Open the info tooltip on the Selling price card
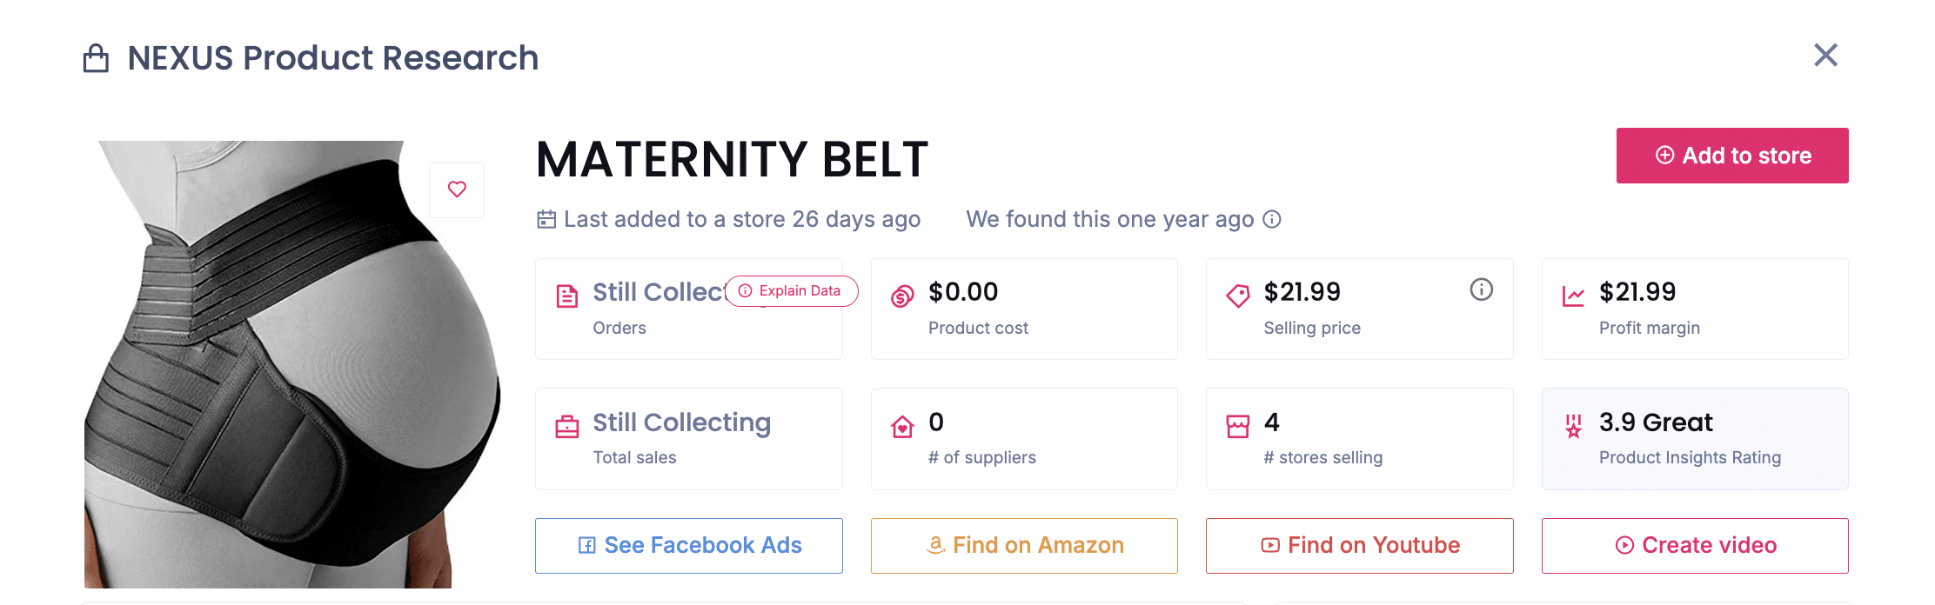The image size is (1935, 605). (x=1483, y=290)
